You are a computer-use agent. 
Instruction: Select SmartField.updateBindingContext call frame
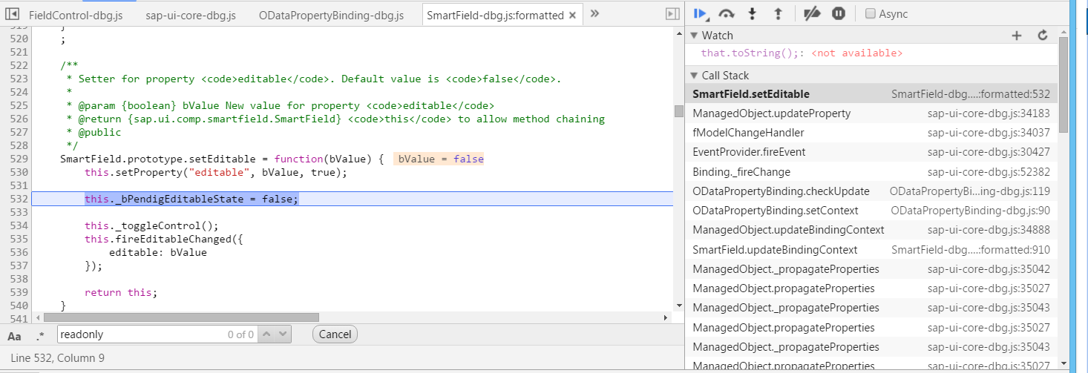871,250
